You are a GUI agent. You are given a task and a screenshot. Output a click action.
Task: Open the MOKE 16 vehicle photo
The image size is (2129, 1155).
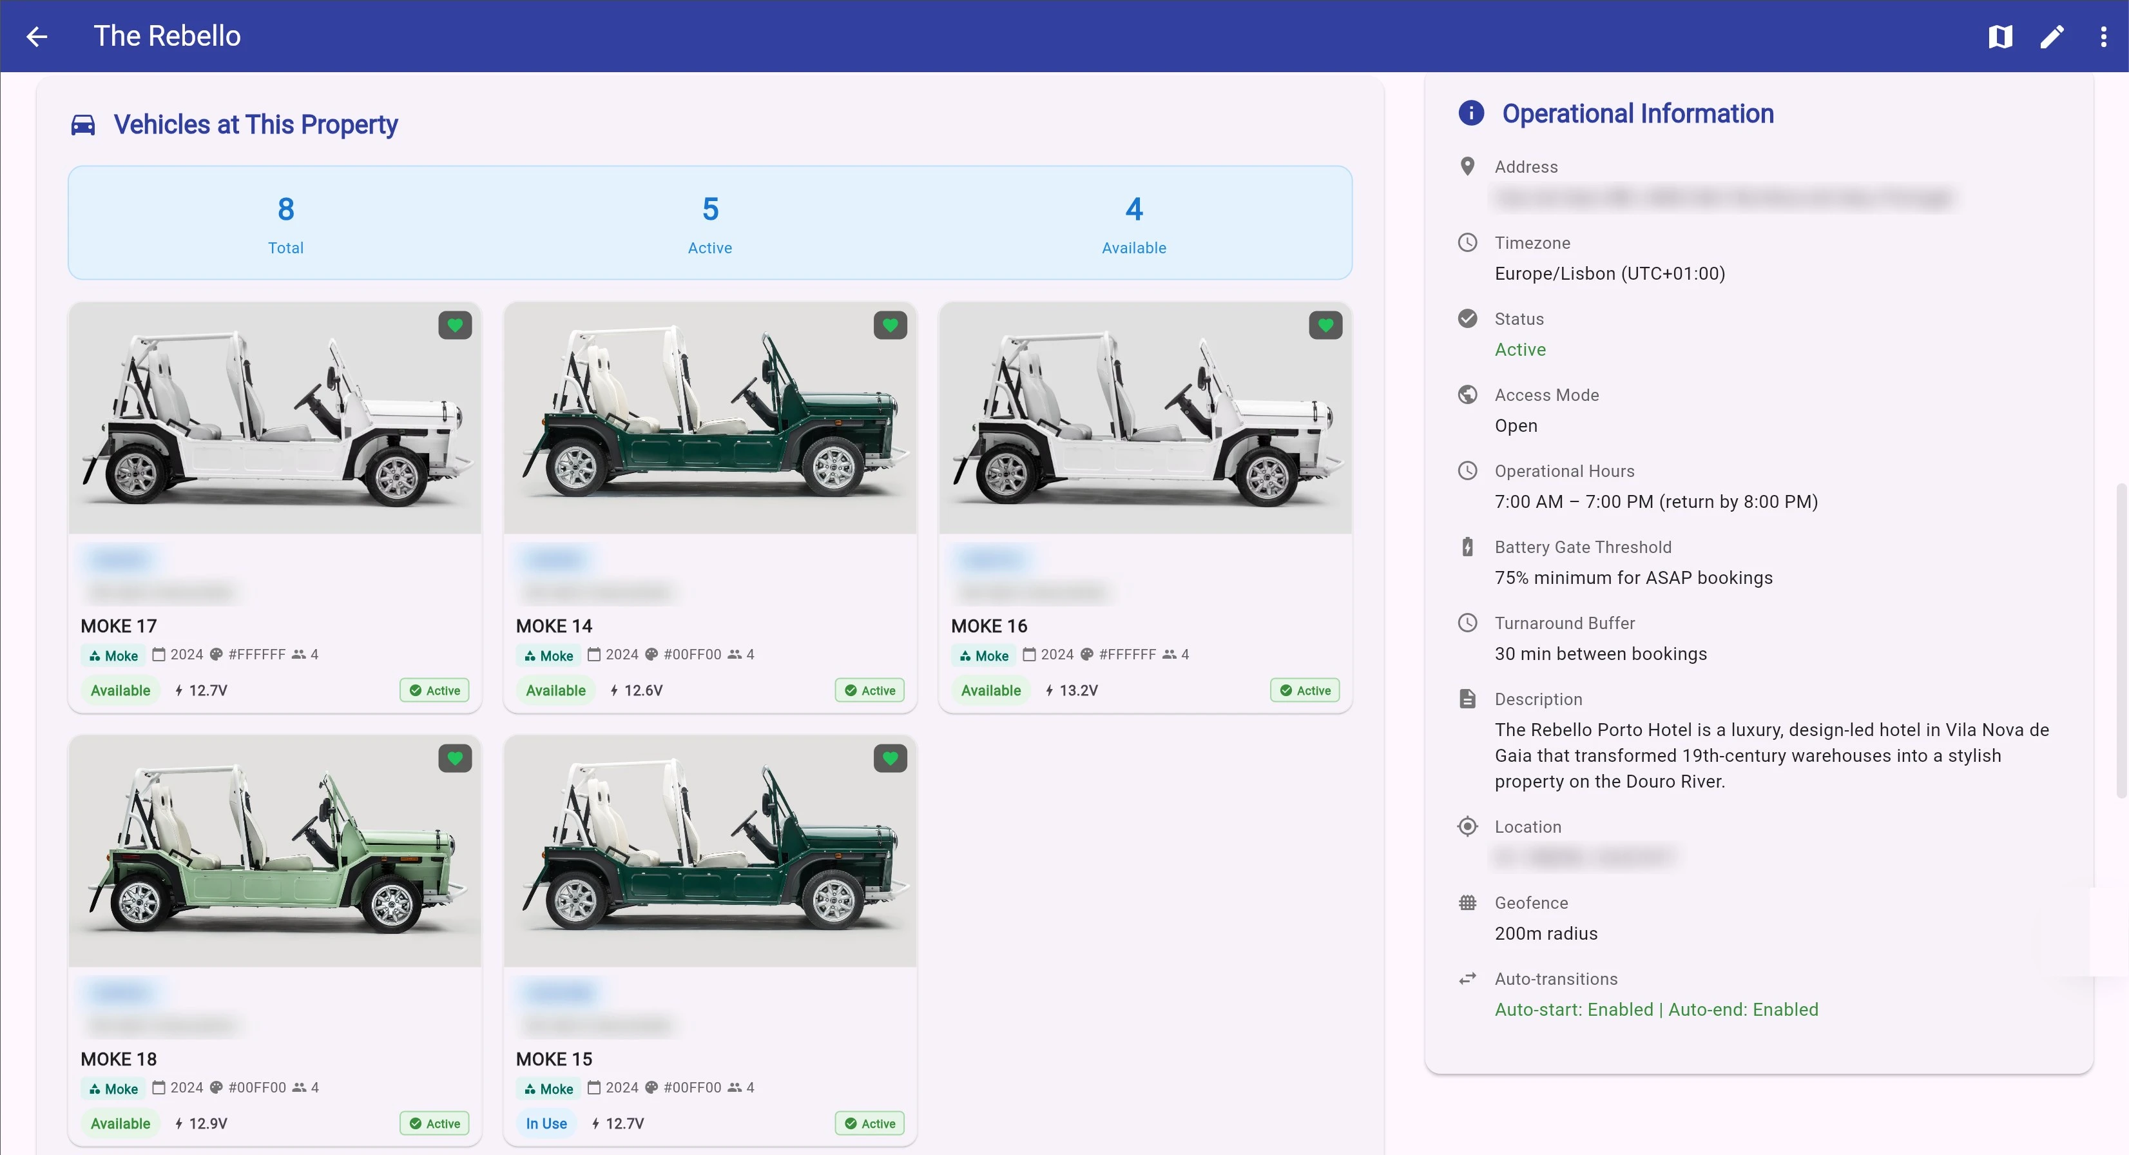click(x=1146, y=418)
